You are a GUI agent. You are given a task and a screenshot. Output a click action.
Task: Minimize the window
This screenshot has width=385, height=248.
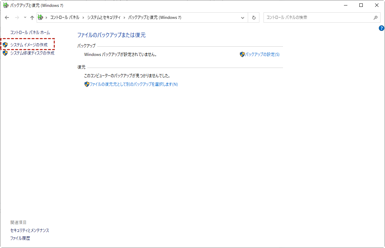pos(346,5)
